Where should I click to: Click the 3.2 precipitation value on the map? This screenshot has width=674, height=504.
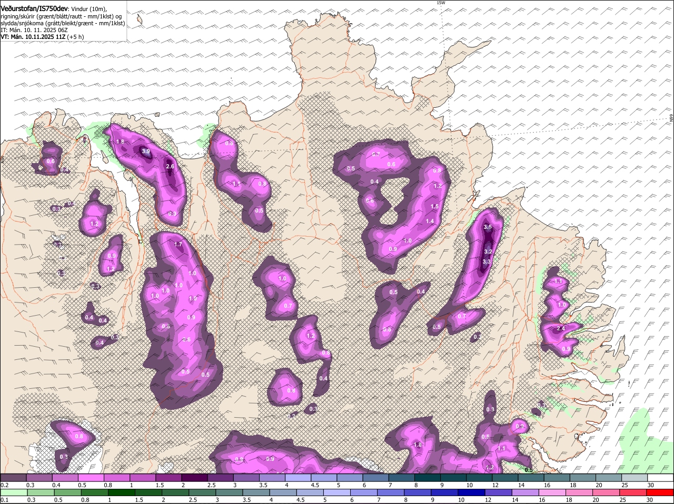click(488, 252)
